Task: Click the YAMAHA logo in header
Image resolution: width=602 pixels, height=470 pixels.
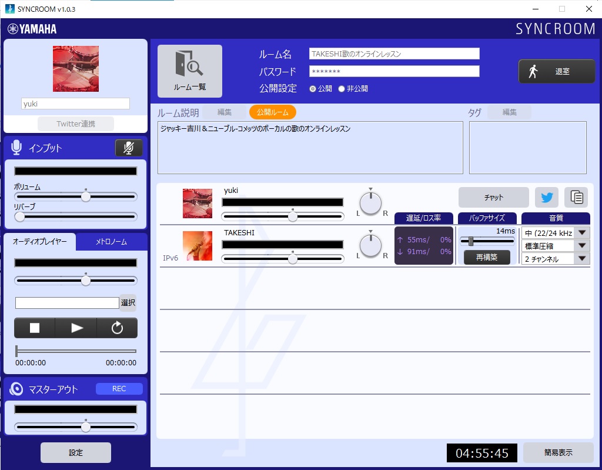Action: [x=32, y=29]
